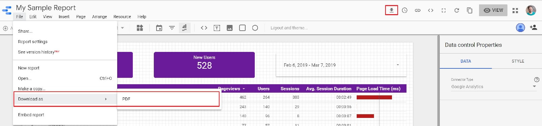This screenshot has width=542, height=126.
Task: Refresh the data with the refresh icon
Action: (x=457, y=10)
